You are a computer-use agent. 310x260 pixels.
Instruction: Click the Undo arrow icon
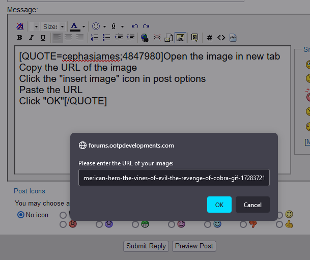tap(135, 26)
